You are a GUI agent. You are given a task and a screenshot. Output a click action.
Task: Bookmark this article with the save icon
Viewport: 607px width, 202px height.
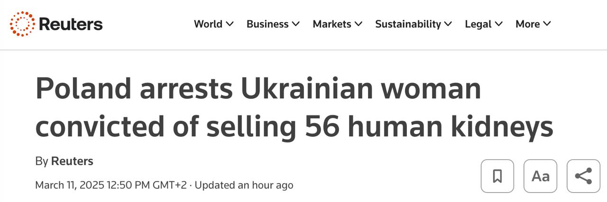point(497,176)
